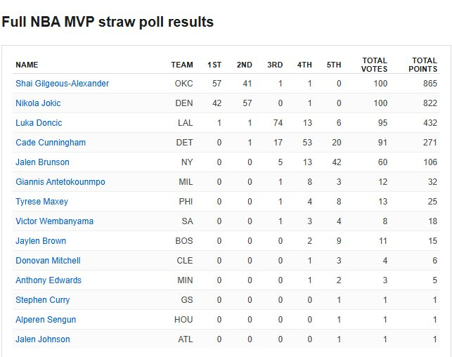
Task: Click the 3RD column header
Action: (275, 65)
